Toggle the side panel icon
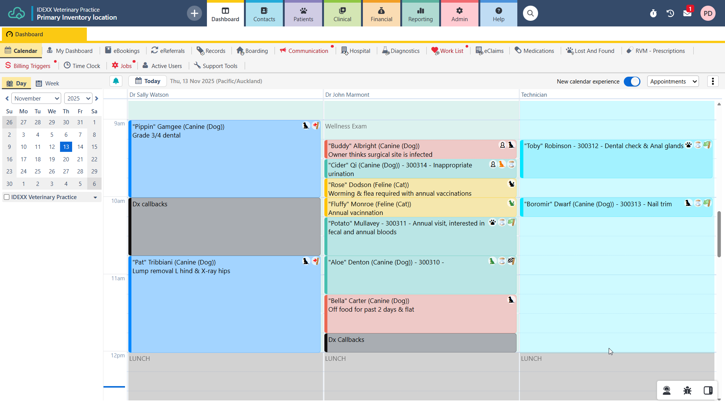725x408 pixels. coord(708,390)
